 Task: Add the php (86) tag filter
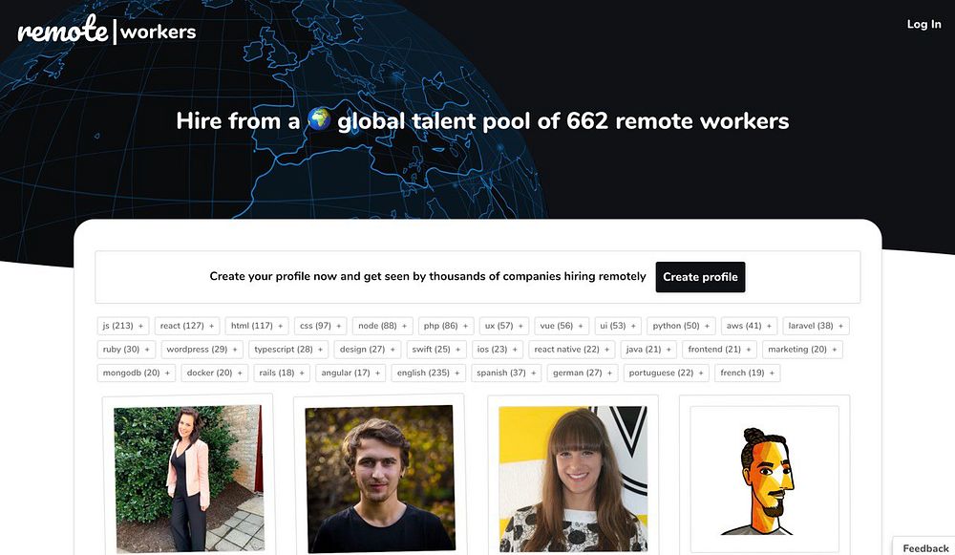(446, 326)
